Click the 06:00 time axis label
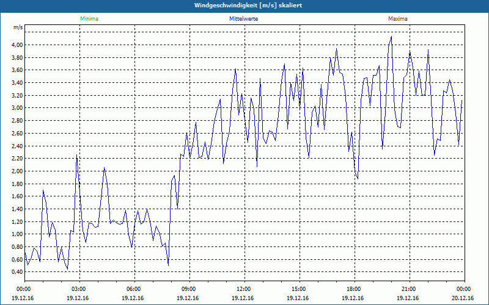The width and height of the screenshot is (489, 305). pos(134,289)
